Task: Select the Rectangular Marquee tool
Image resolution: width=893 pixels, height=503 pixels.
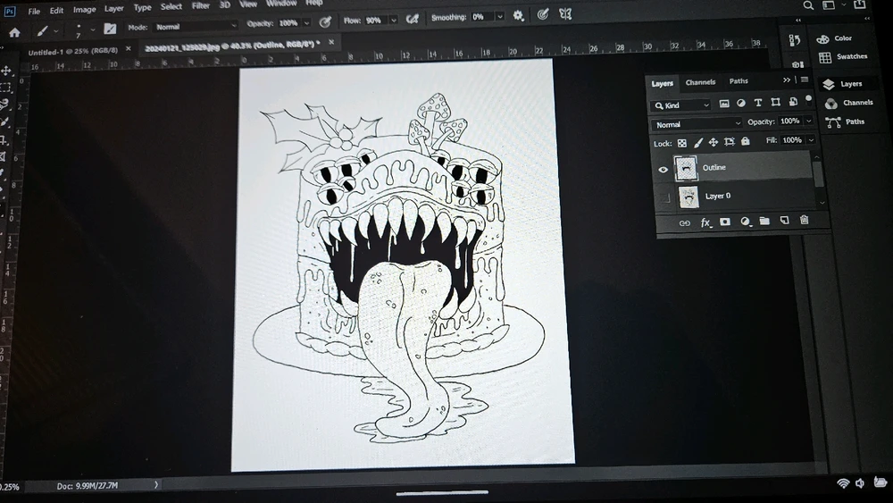Action: pyautogui.click(x=5, y=88)
